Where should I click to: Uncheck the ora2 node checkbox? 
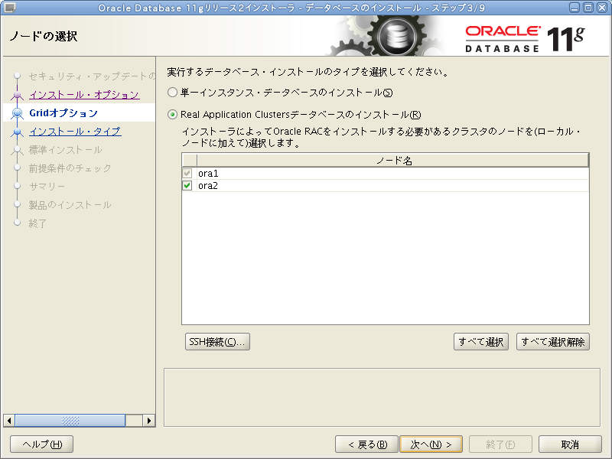[187, 186]
